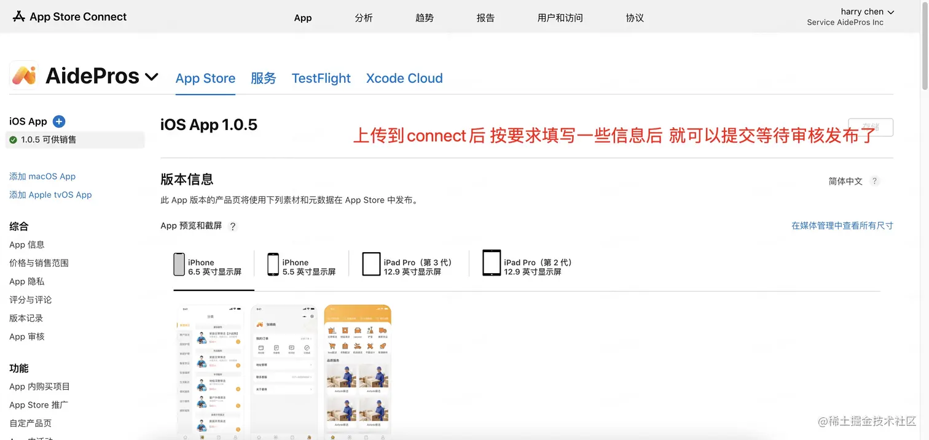
Task: Open help icon beside 简体中文
Action: (x=875, y=181)
